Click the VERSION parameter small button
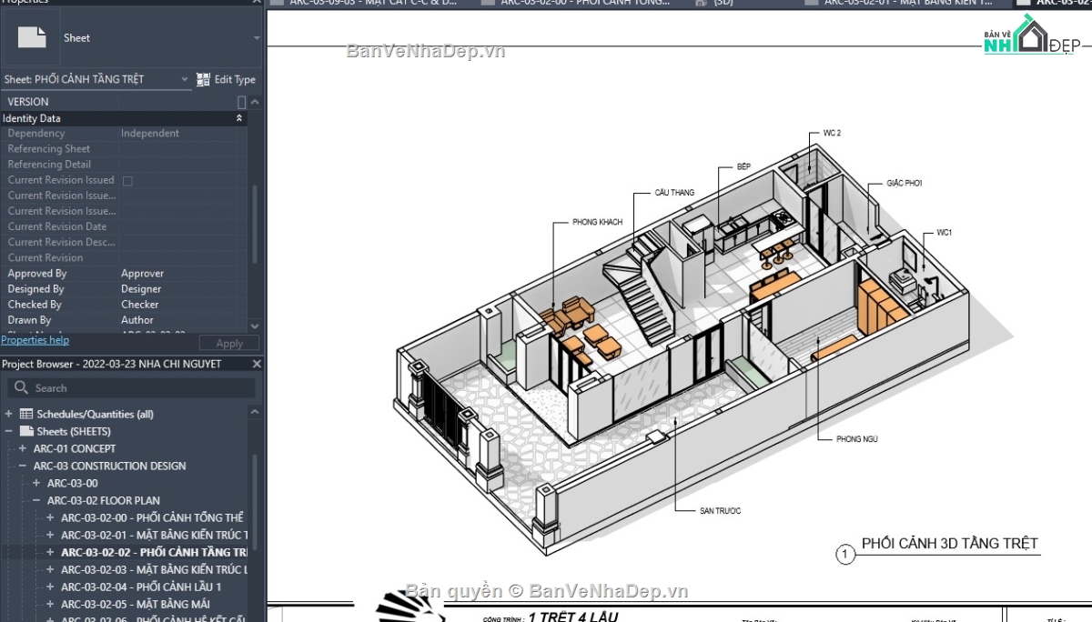Image resolution: width=1092 pixels, height=622 pixels. tap(241, 102)
